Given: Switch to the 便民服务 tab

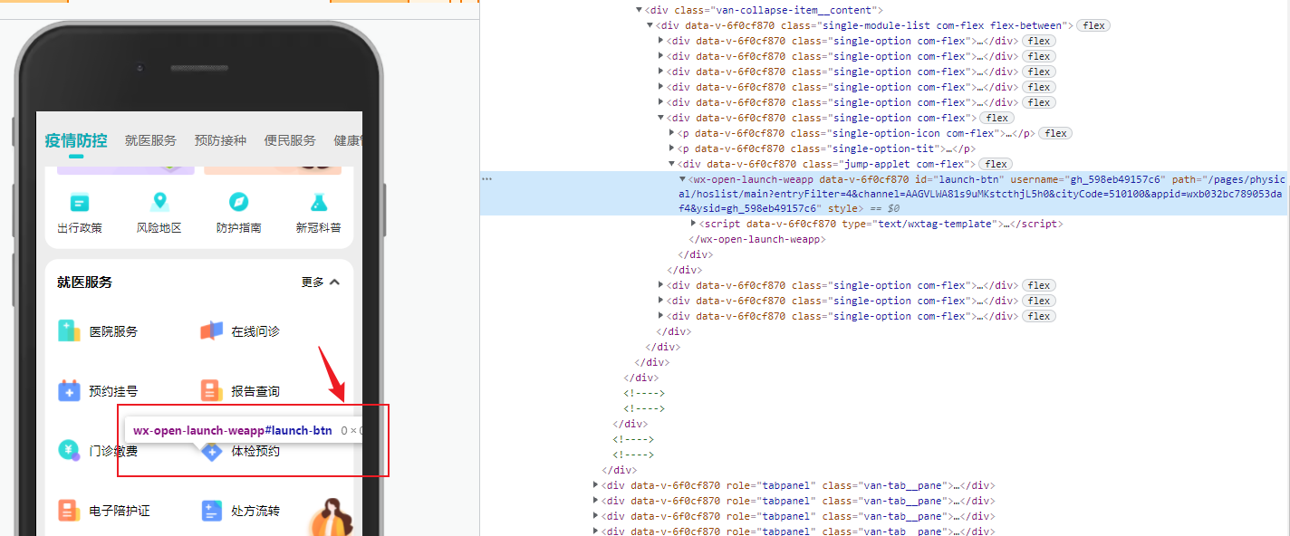Looking at the screenshot, I should click(290, 140).
